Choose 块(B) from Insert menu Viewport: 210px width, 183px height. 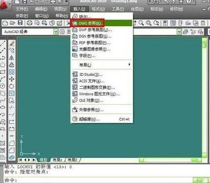pos(102,17)
